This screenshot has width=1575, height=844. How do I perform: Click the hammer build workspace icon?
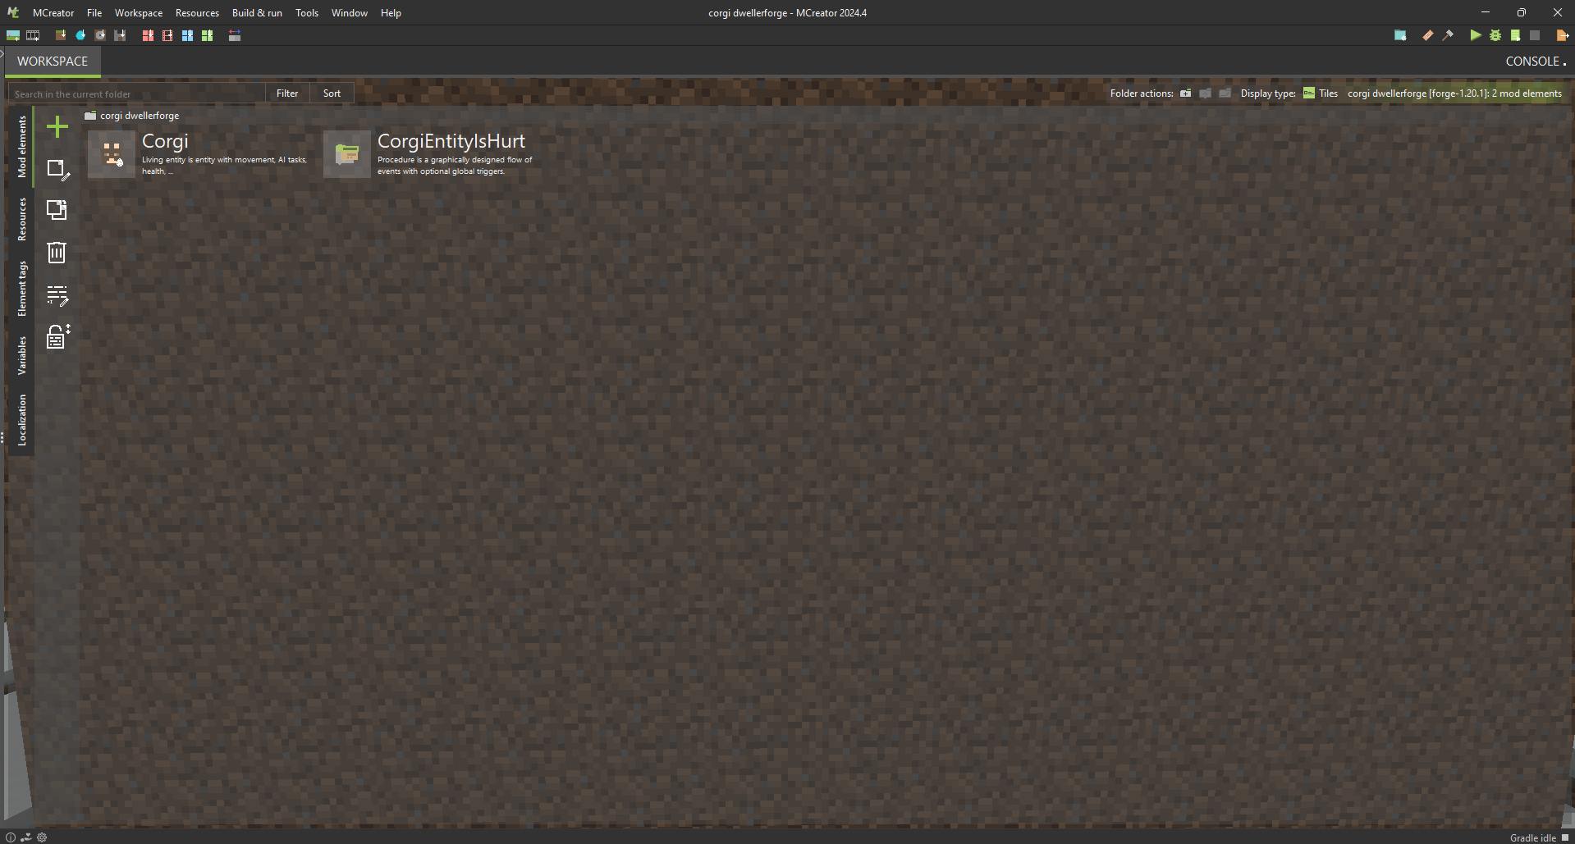pos(1448,35)
